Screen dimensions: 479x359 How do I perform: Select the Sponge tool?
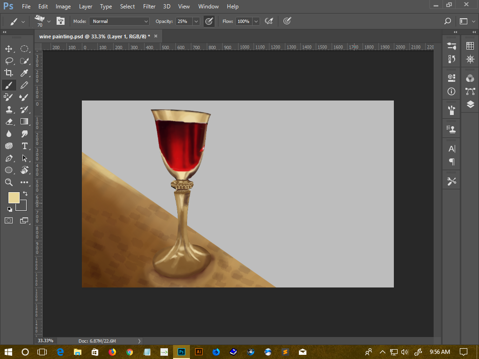tap(8, 146)
